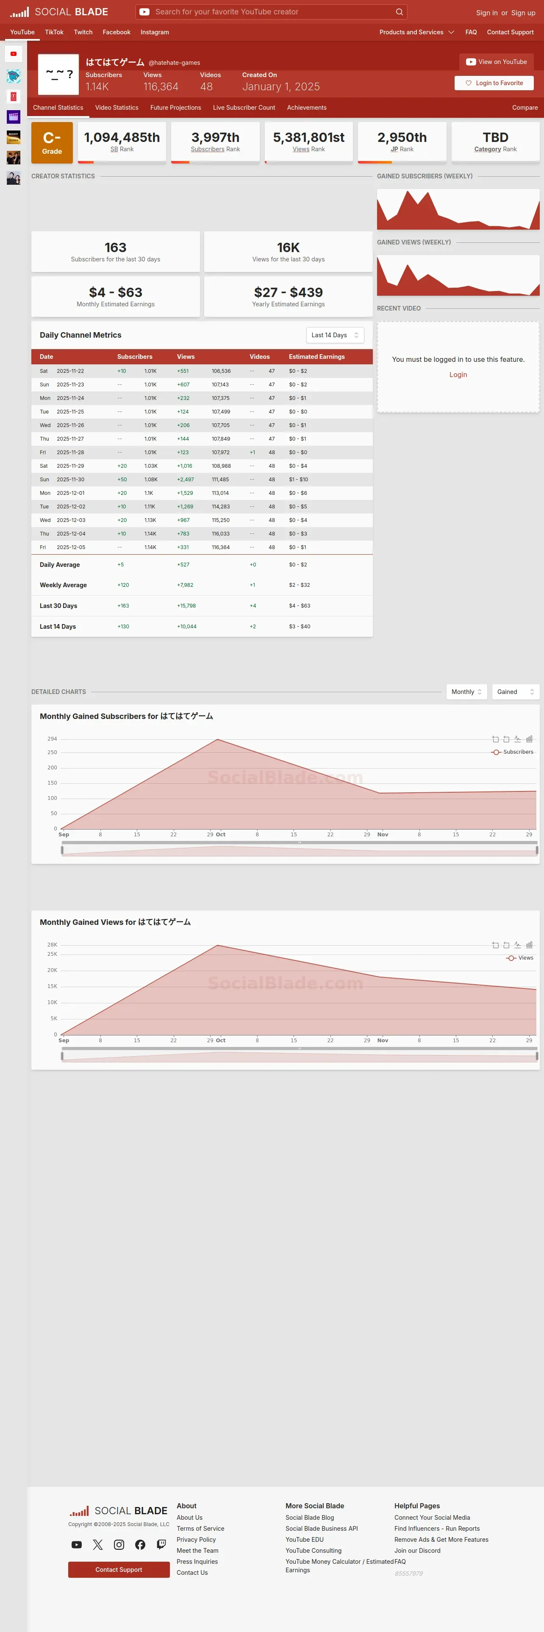This screenshot has height=1632, width=544.
Task: Click right handle of Subscribers chart range slider
Action: pos(537,850)
